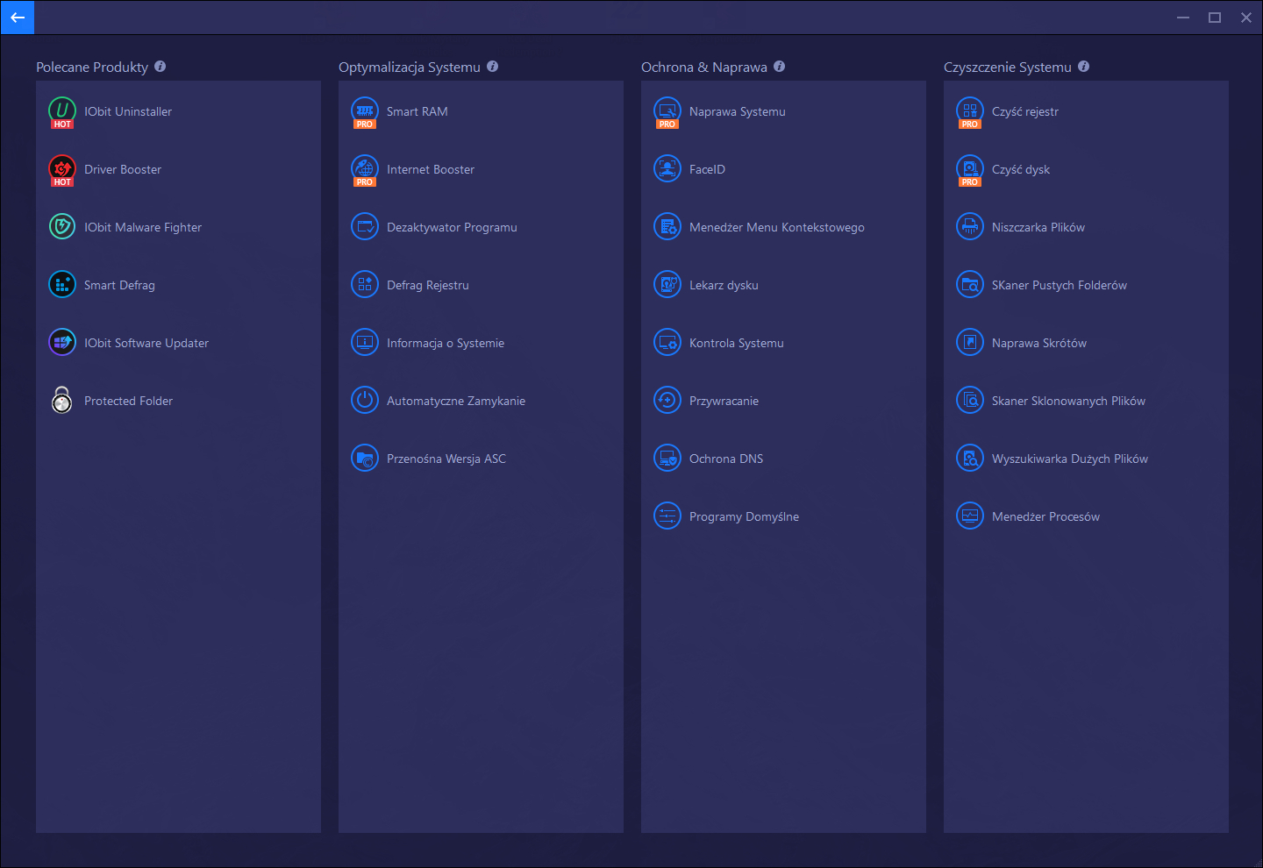Open Dezaktywator Programu icon
The image size is (1263, 868).
tap(365, 226)
